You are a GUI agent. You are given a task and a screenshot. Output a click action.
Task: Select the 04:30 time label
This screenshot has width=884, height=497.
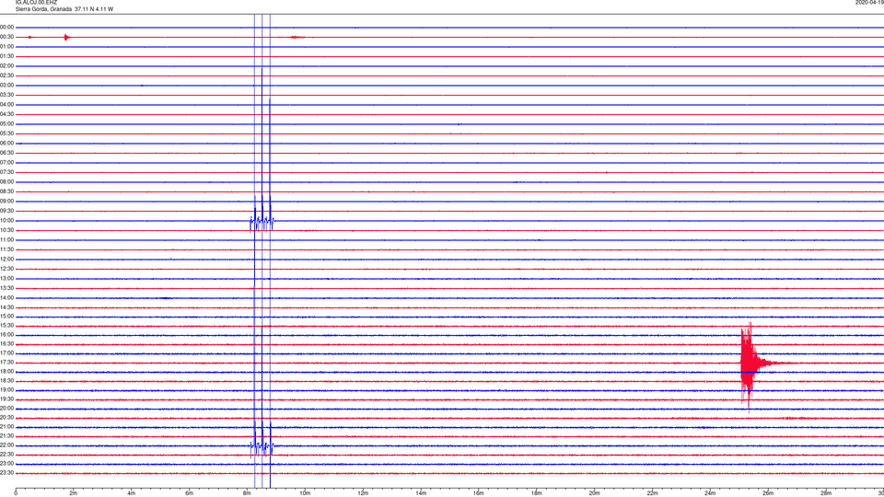point(6,114)
